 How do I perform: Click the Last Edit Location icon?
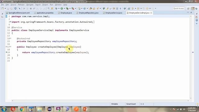tap(144, 8)
